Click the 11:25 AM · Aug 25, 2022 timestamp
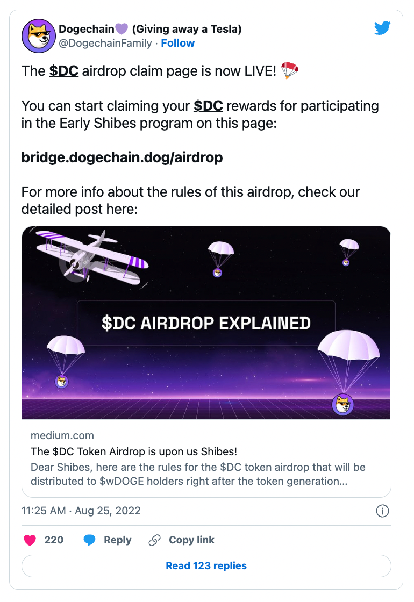 tap(81, 511)
